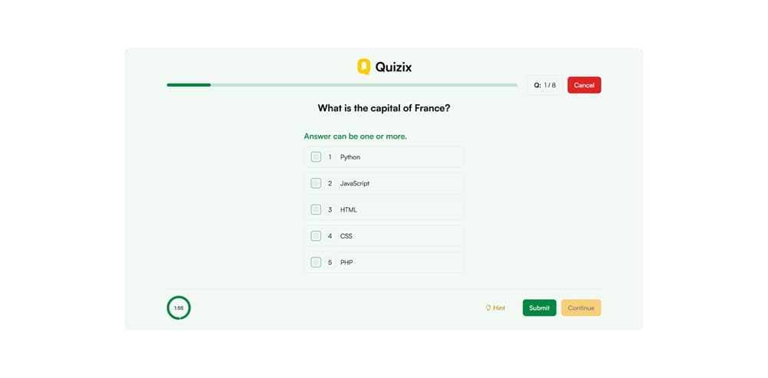Image resolution: width=768 pixels, height=378 pixels.
Task: Click the HTML answer label
Action: 349,209
